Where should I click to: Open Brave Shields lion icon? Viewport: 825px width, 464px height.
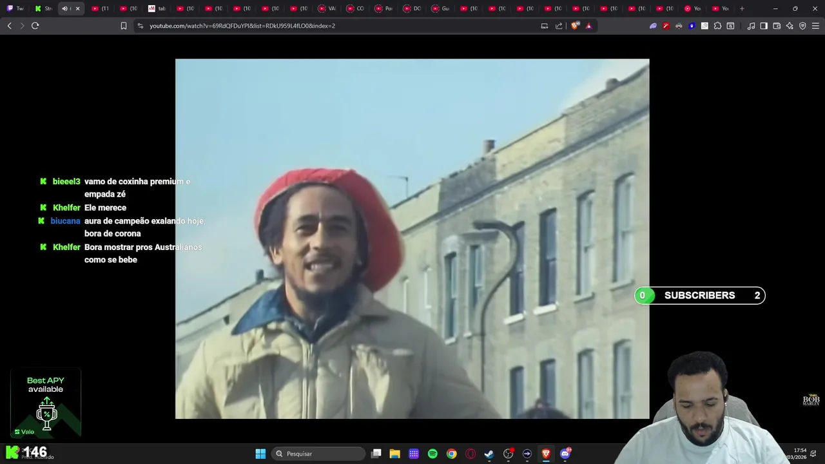click(x=576, y=26)
